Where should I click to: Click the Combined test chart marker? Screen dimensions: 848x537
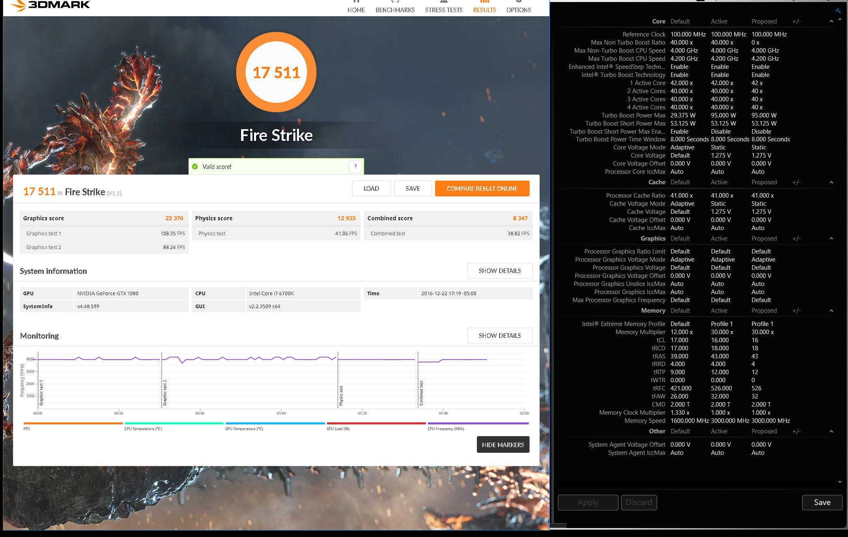click(x=421, y=393)
